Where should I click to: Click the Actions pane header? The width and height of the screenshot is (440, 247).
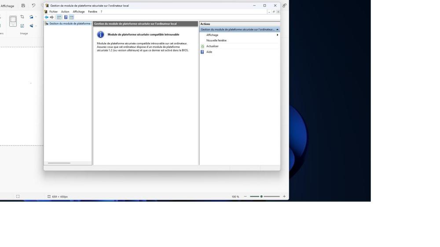click(240, 24)
